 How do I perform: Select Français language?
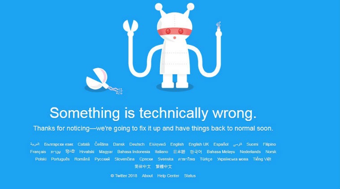pyautogui.click(x=38, y=152)
